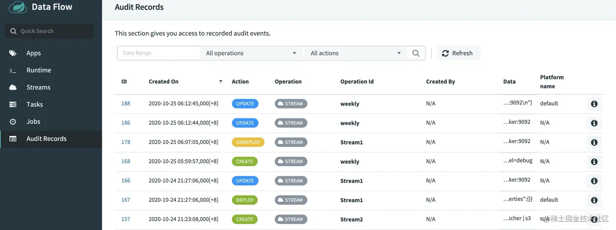
Task: Click the search magnifier icon in filter bar
Action: [x=416, y=53]
